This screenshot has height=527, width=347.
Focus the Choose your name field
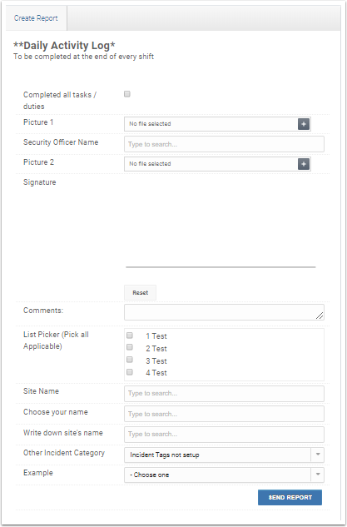(x=224, y=414)
